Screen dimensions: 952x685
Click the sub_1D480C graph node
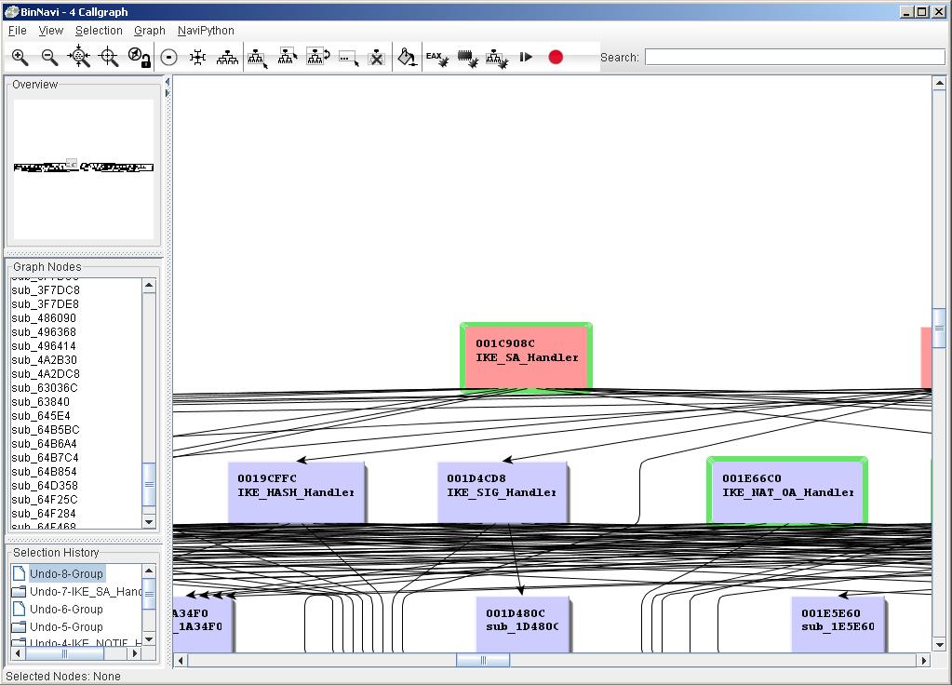pos(523,625)
